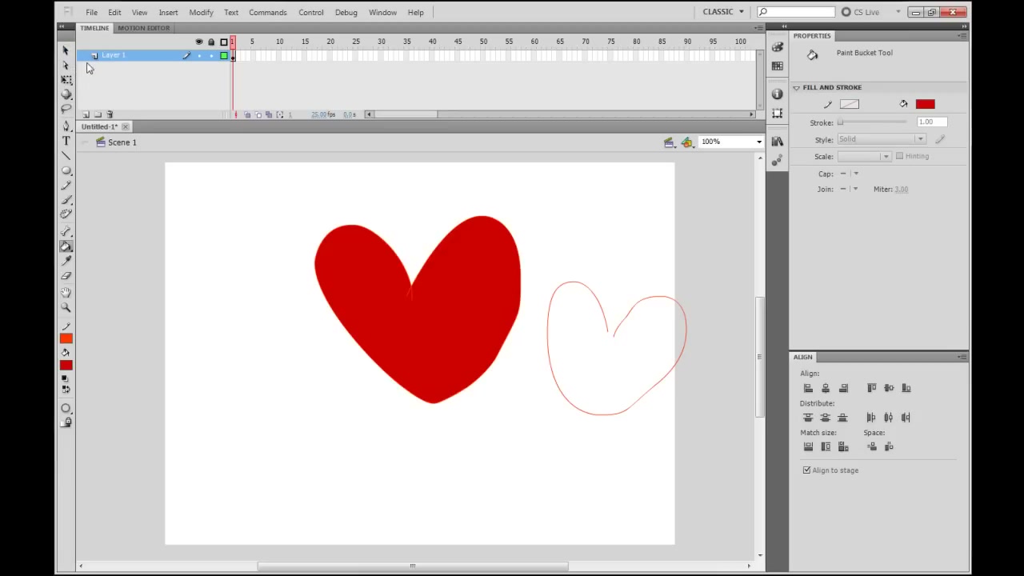Select the Oval shape tool
The height and width of the screenshot is (576, 1024).
[66, 170]
